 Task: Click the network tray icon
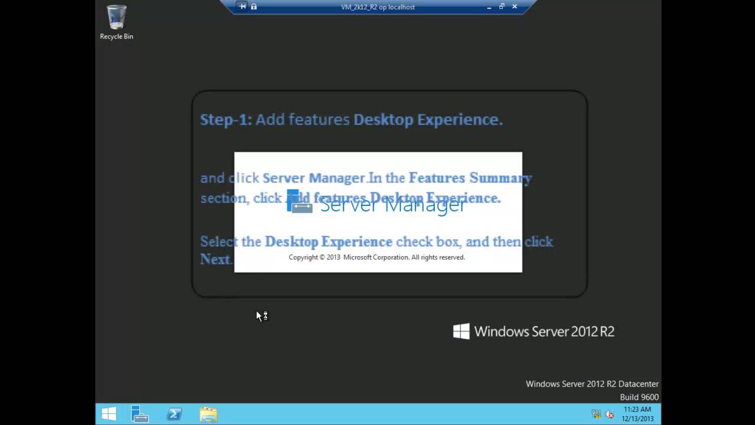[x=596, y=414]
